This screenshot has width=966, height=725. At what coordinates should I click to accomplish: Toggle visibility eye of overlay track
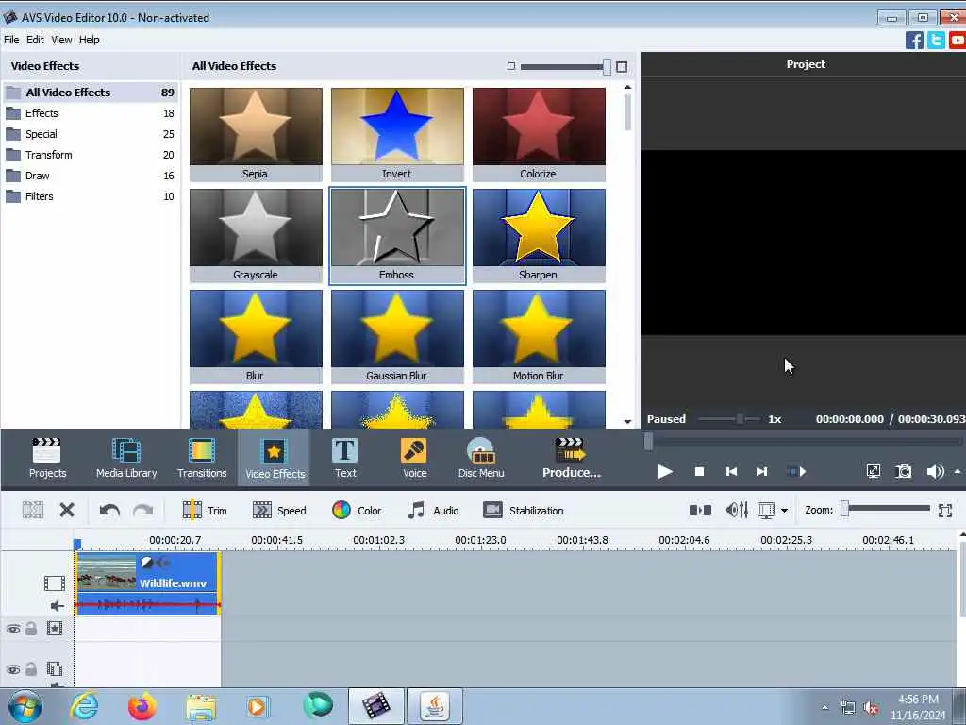[13, 669]
